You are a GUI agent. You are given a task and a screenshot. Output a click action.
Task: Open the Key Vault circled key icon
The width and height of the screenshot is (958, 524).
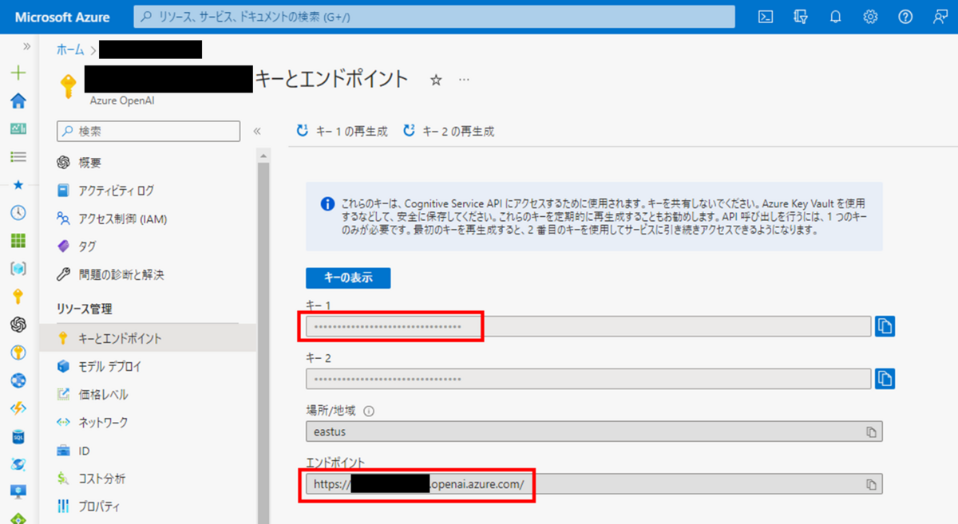point(18,353)
